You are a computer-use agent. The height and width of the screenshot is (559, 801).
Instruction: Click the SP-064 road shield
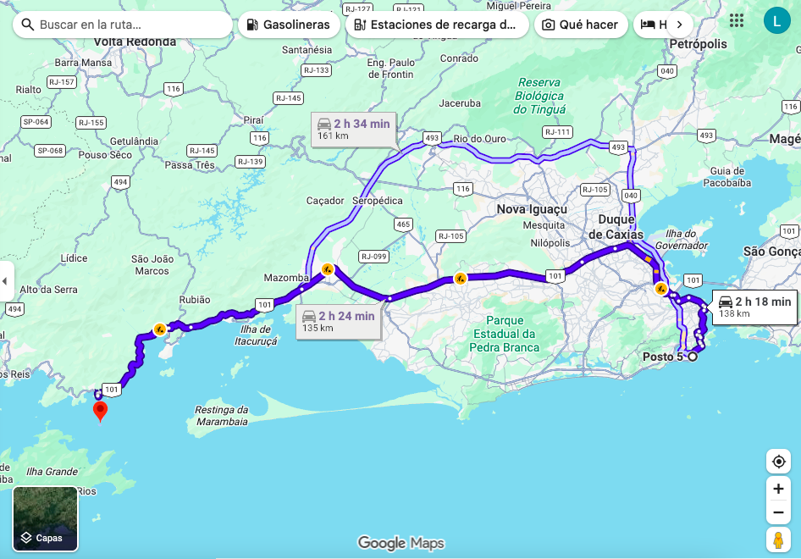point(36,122)
